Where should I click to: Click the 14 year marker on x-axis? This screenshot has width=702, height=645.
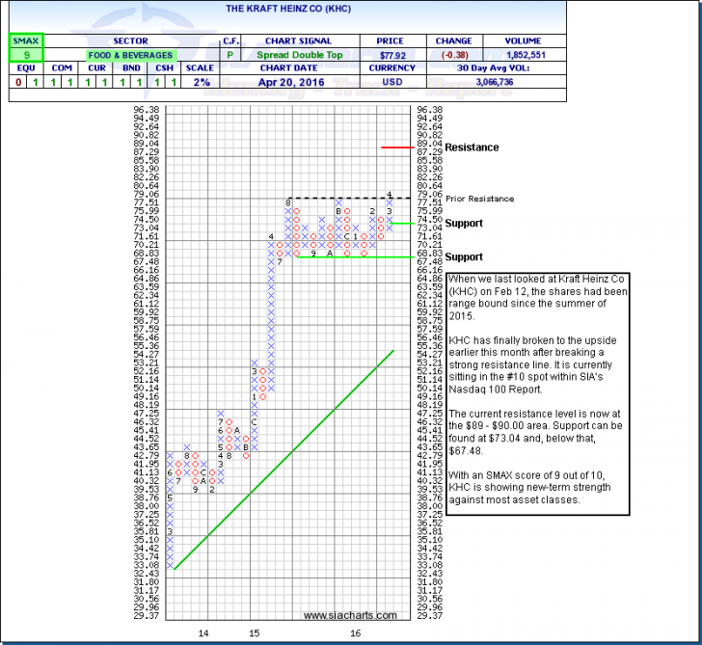(x=203, y=633)
